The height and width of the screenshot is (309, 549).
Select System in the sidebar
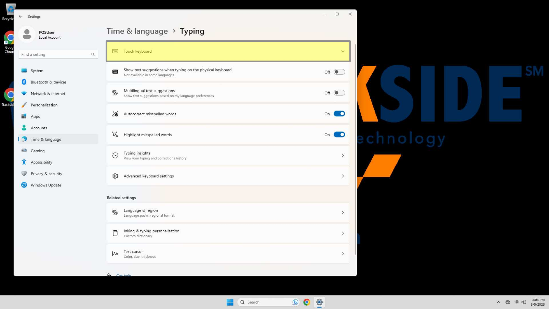58,70
